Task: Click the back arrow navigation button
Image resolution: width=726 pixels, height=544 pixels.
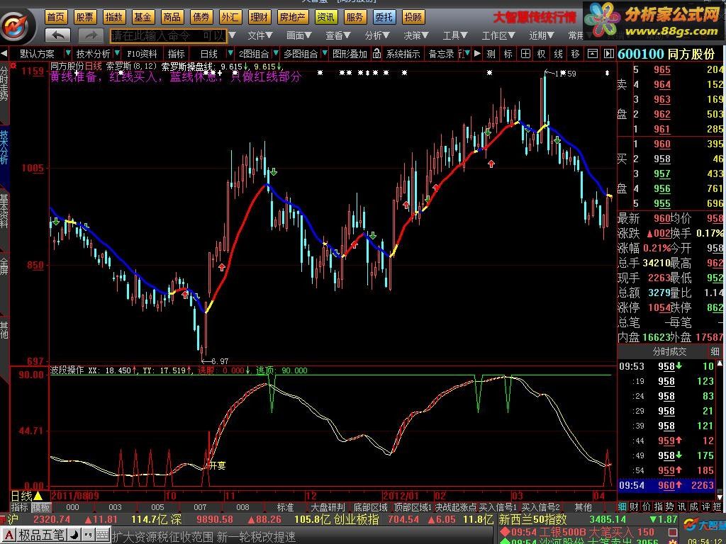Action: (x=58, y=35)
